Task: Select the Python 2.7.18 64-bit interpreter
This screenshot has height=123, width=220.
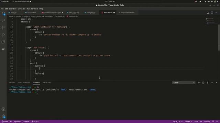Action: click(x=22, y=122)
